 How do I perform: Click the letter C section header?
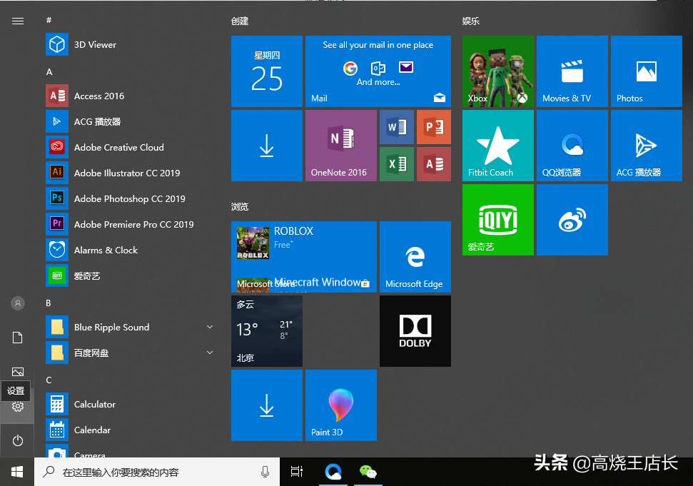(x=49, y=380)
